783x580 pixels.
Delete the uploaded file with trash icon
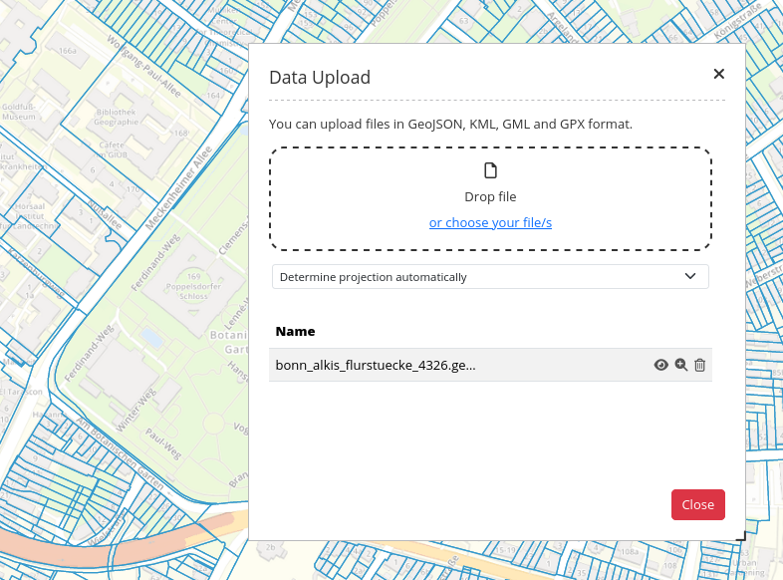coord(699,365)
